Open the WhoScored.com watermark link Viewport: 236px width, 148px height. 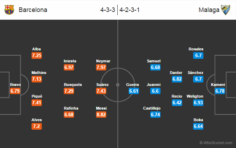click(216, 143)
